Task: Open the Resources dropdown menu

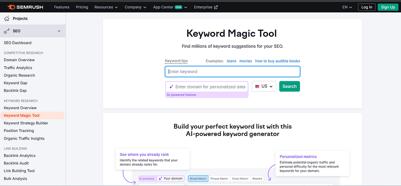Action: coord(106,7)
